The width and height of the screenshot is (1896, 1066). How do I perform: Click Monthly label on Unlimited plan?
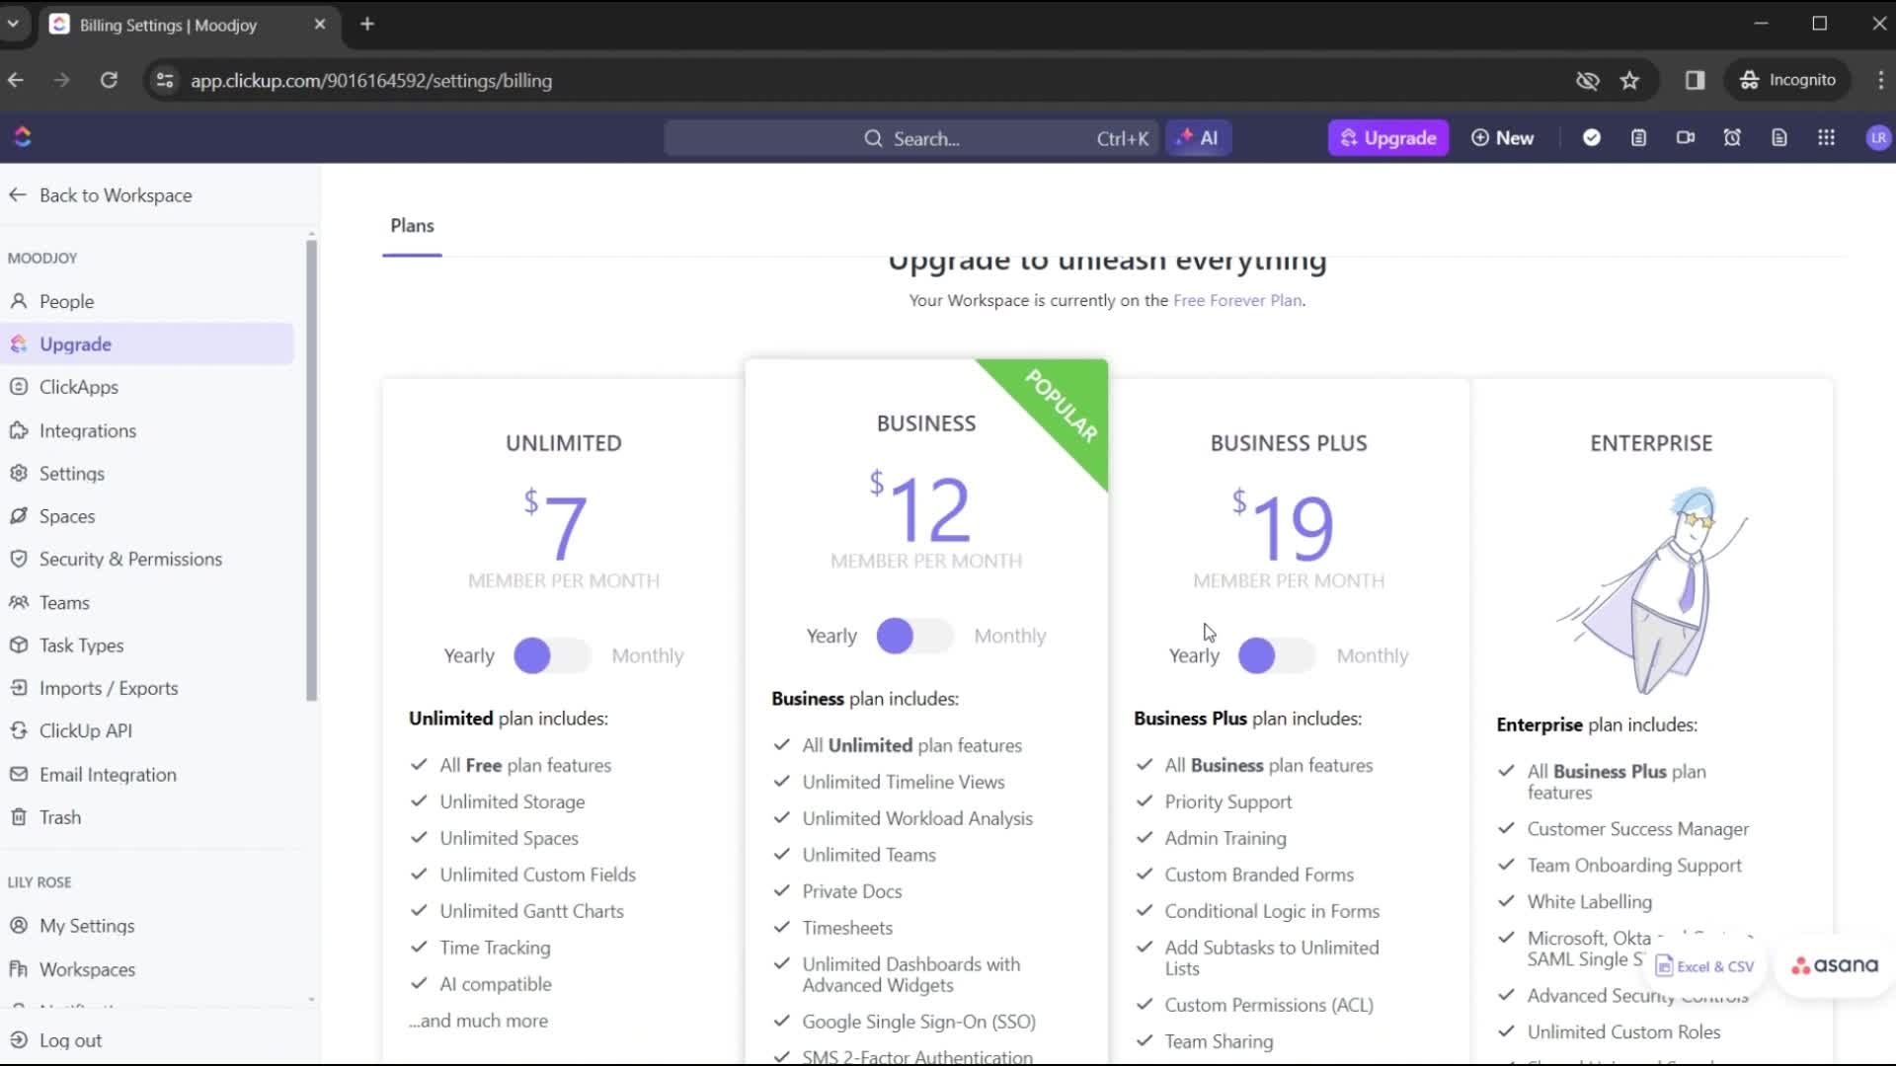pyautogui.click(x=647, y=655)
